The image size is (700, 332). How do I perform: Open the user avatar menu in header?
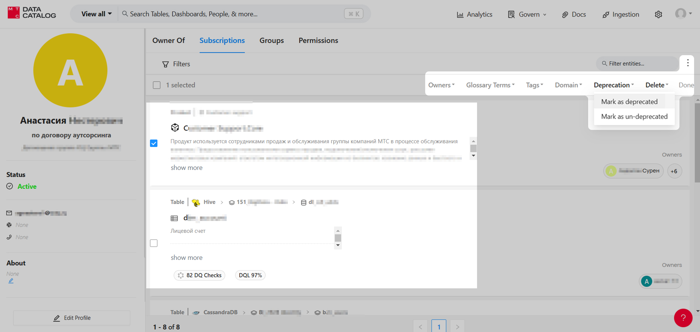pos(683,14)
